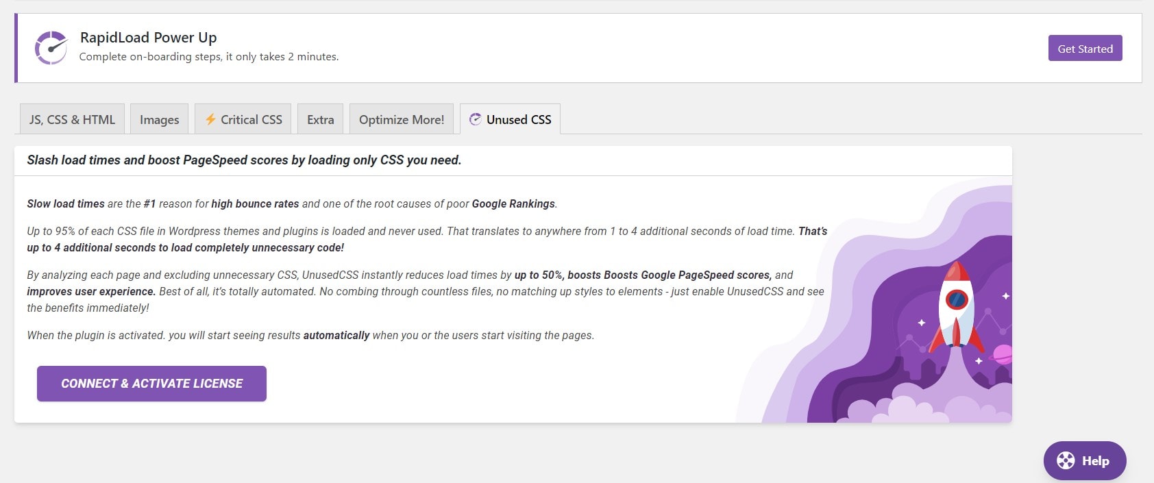Click the RapidLoad Power Up heading
1154x483 pixels.
click(148, 38)
